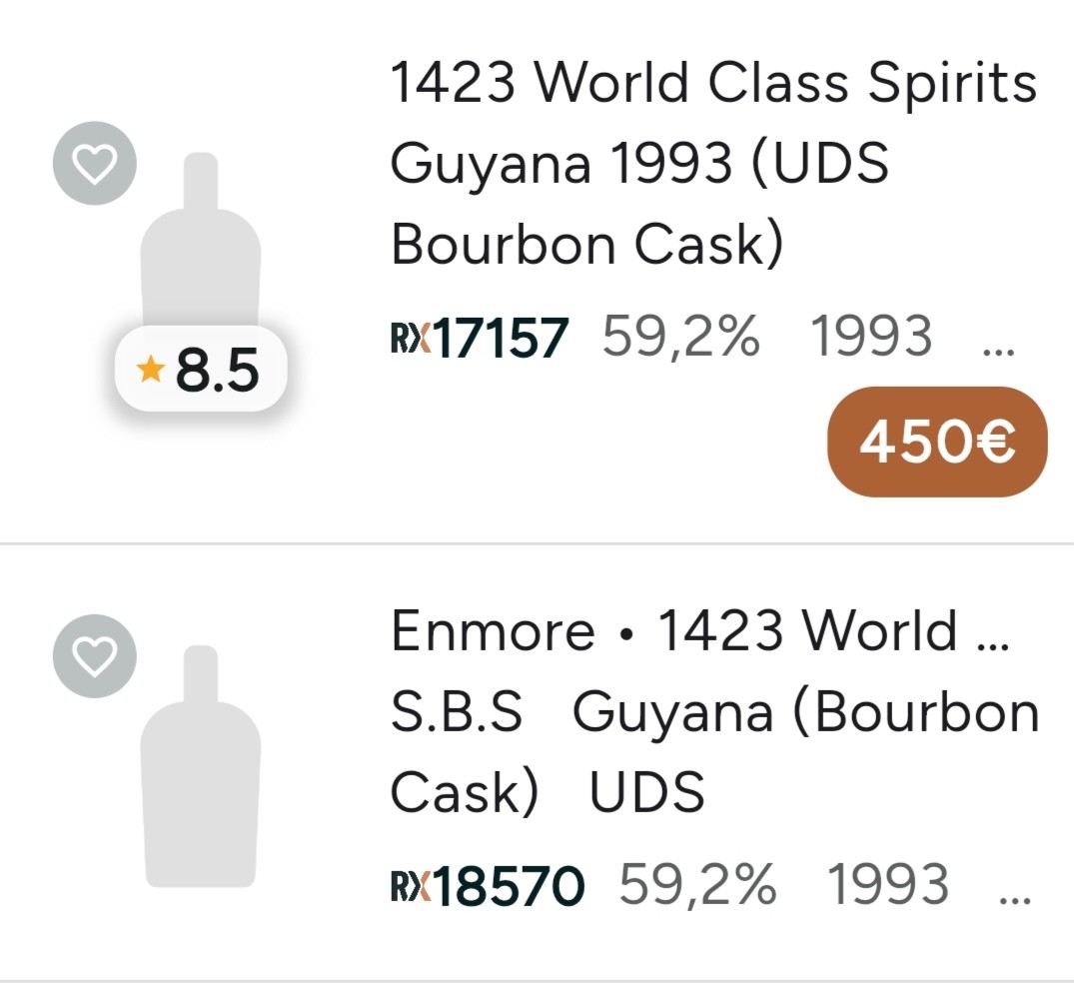Click the truncated "1423 World ..." bottler name

click(833, 631)
